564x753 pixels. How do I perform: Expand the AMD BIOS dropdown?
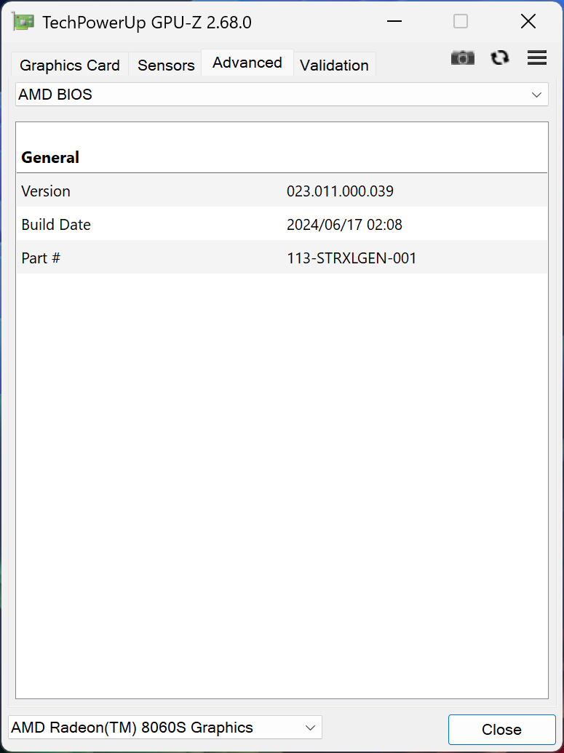pos(282,95)
